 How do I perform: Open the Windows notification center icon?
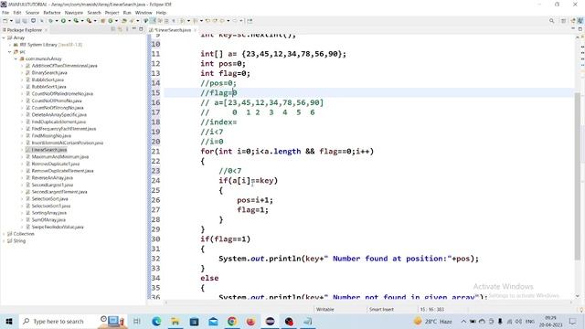573,321
